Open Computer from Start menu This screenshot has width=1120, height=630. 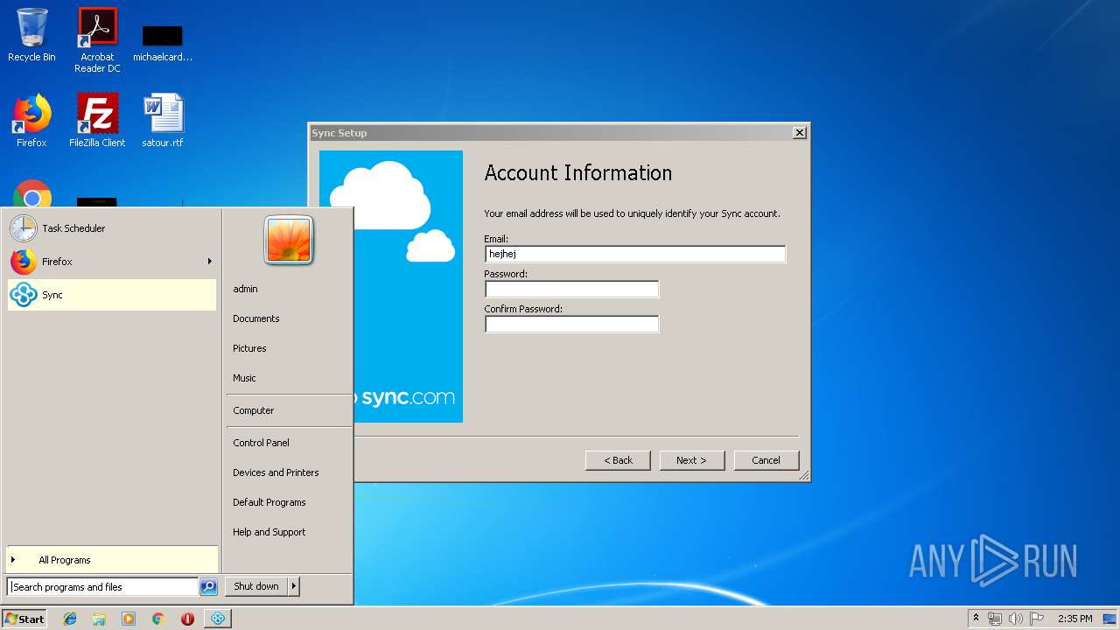tap(253, 410)
